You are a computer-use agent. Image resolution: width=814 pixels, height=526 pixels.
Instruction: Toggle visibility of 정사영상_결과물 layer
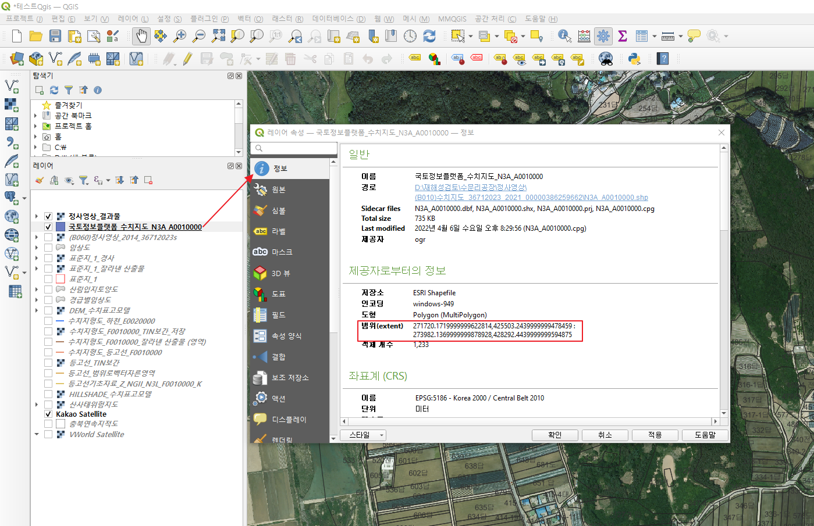(48, 216)
